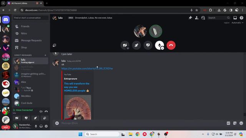The image size is (246, 138).
Task: Show hidden system tray icons chevron
Action: point(203,134)
